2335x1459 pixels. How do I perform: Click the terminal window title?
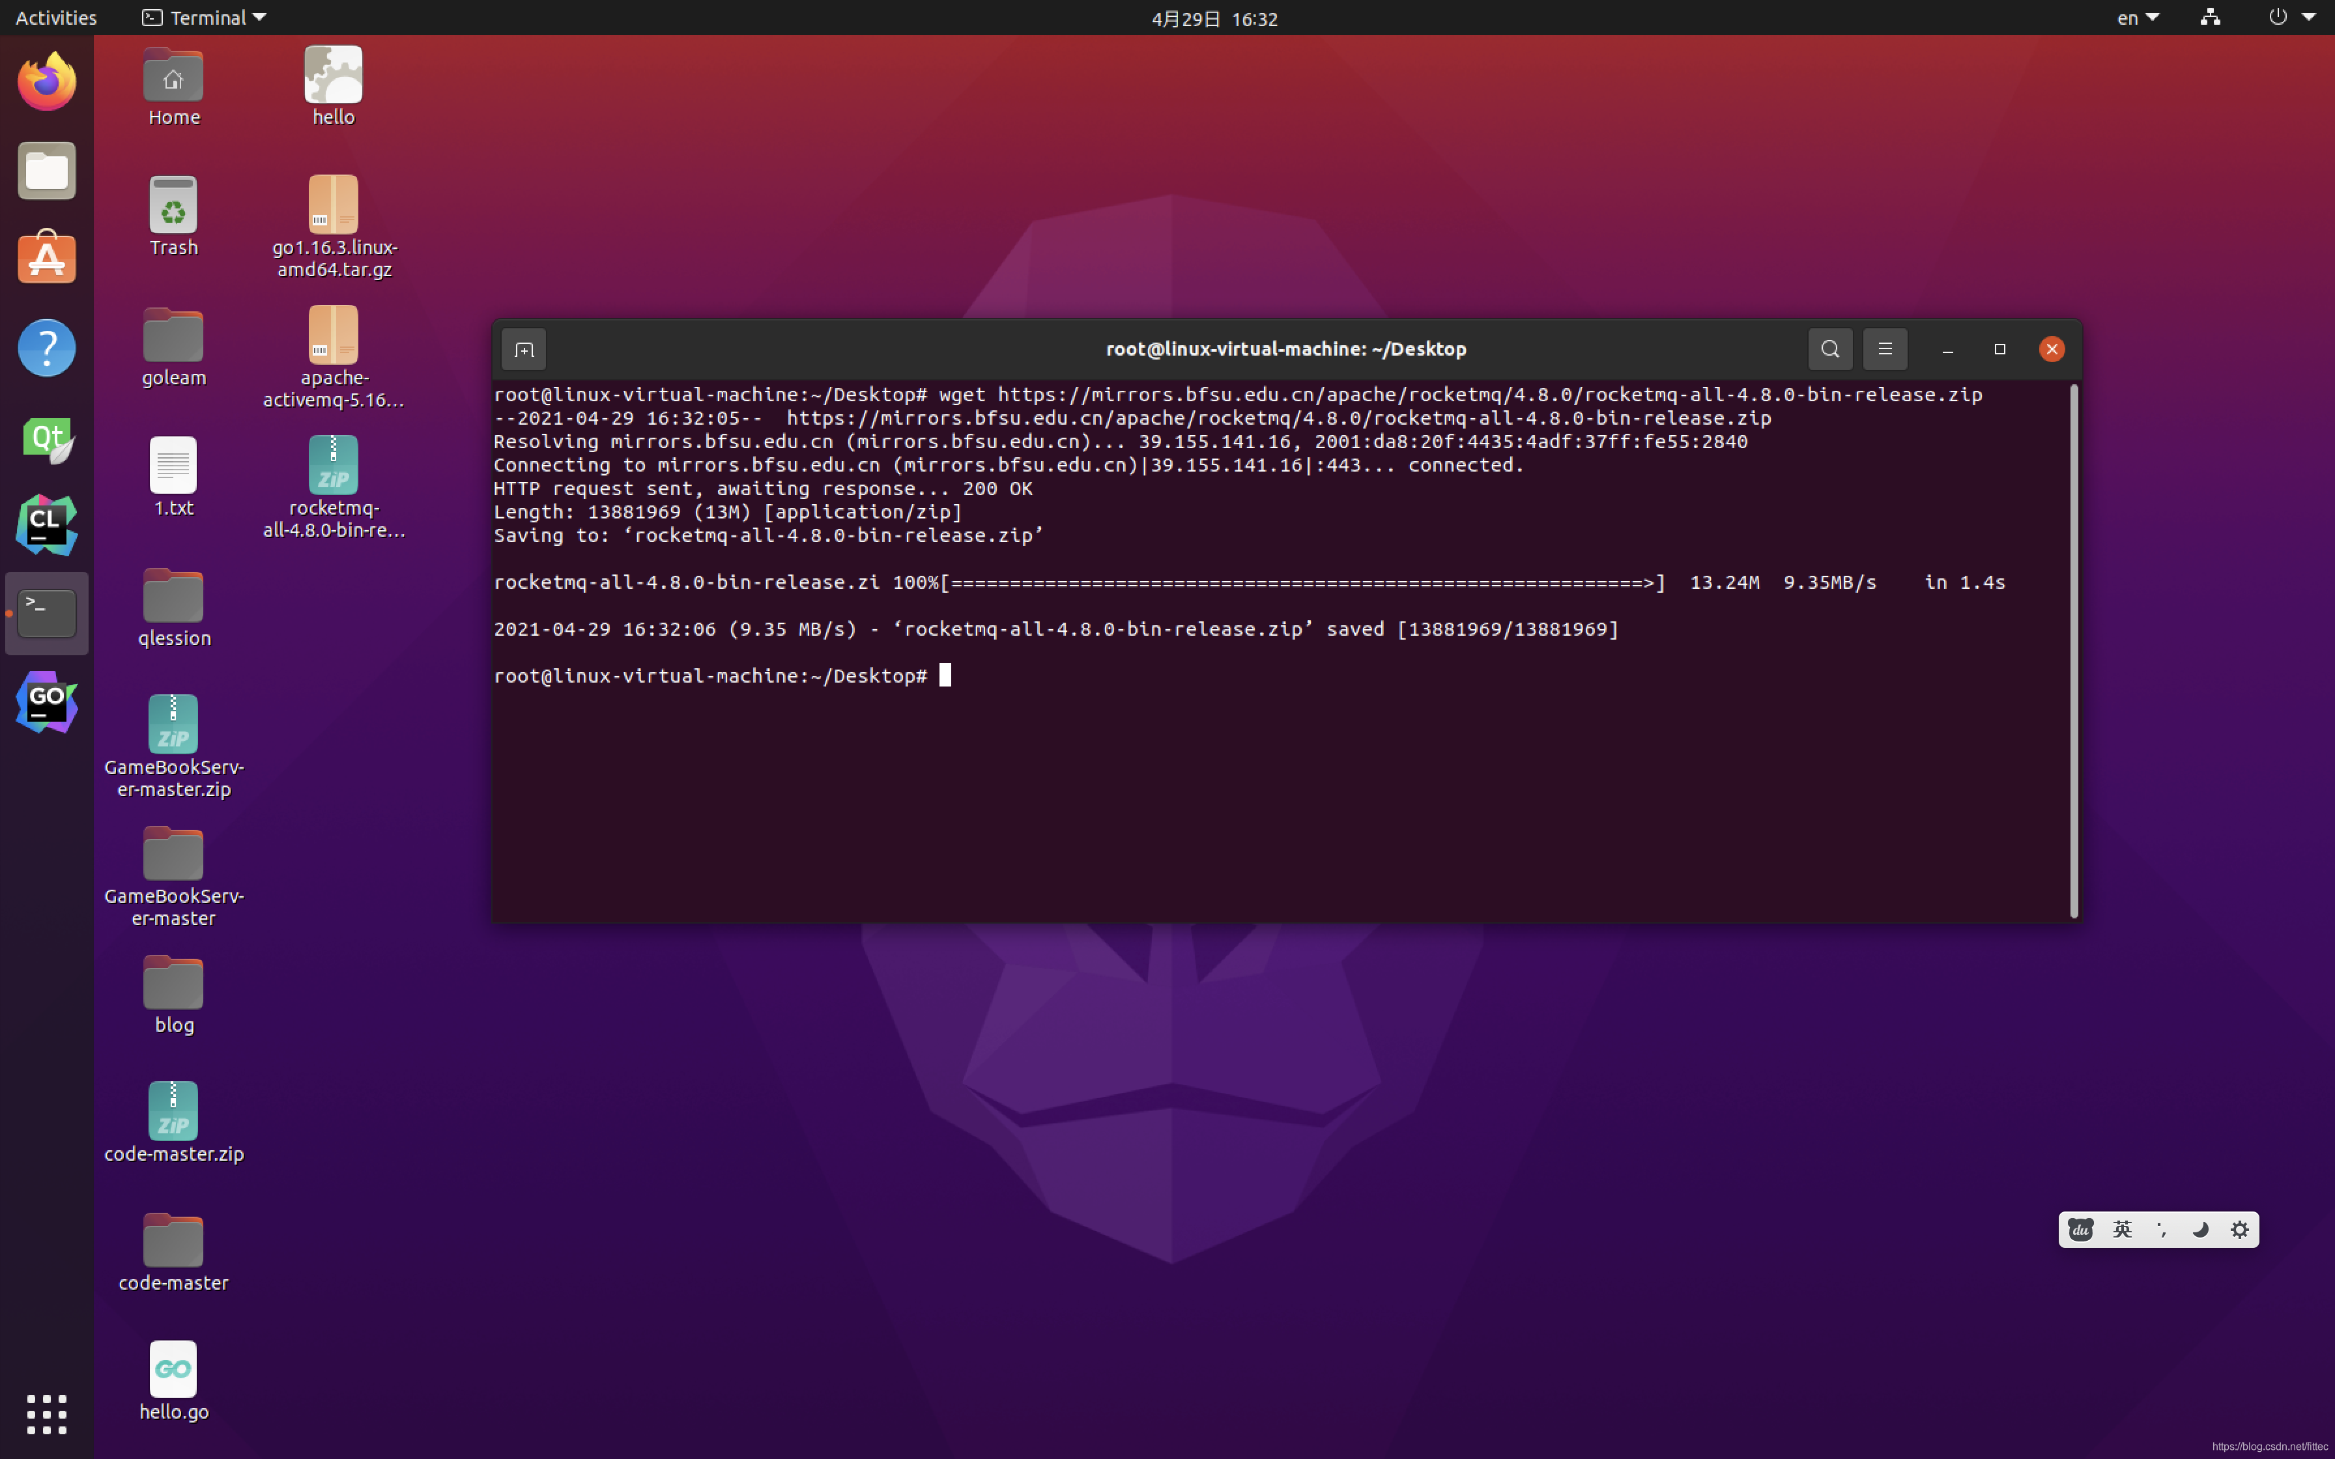1285,349
